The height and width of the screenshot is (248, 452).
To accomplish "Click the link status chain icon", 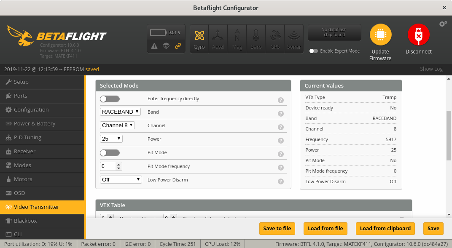I will pos(178,46).
